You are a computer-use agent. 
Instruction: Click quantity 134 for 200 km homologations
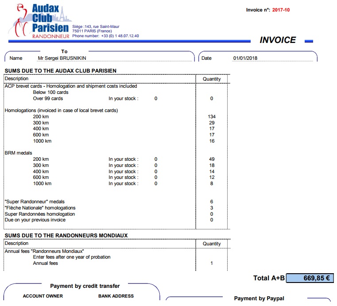212,116
